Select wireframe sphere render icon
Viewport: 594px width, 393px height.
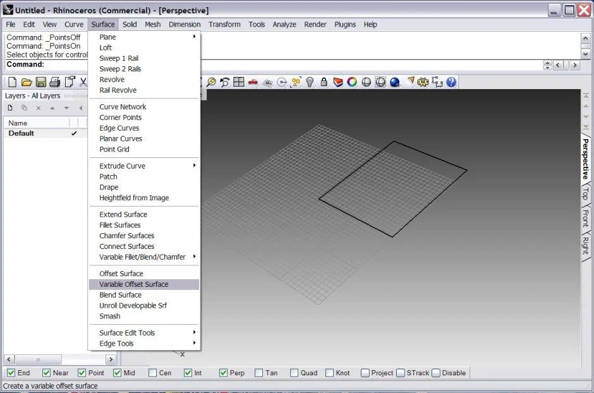(x=380, y=82)
